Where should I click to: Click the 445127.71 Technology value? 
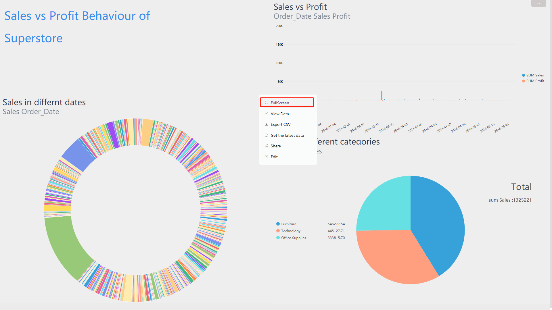click(x=336, y=231)
